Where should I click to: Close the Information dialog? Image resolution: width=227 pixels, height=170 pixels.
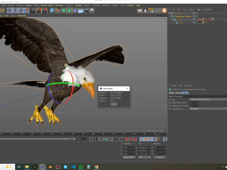click(x=127, y=88)
